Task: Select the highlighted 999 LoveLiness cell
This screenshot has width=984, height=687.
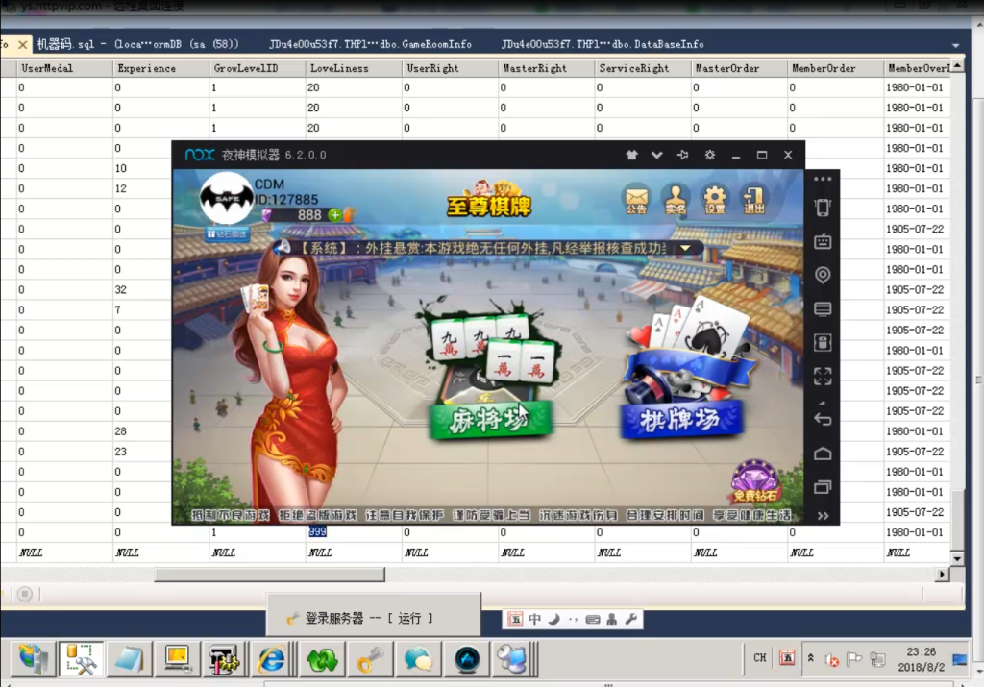Action: coord(354,532)
